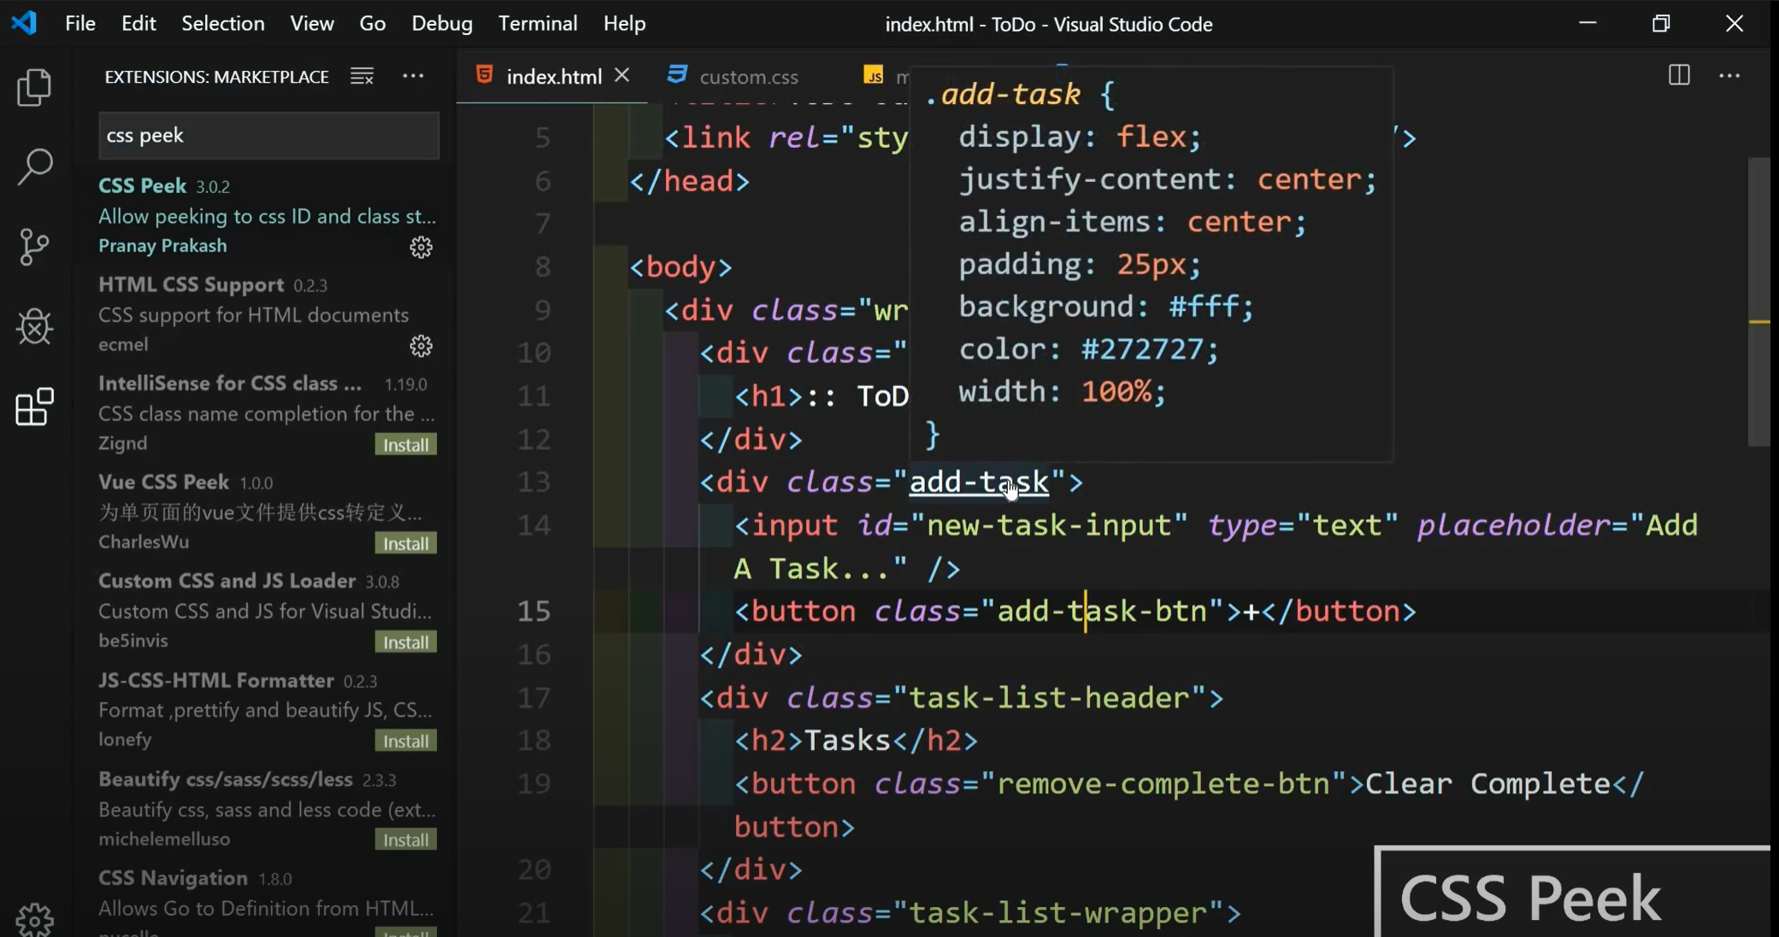Screen dimensions: 1779x937
Task: Close the index.html tab
Action: pos(622,76)
